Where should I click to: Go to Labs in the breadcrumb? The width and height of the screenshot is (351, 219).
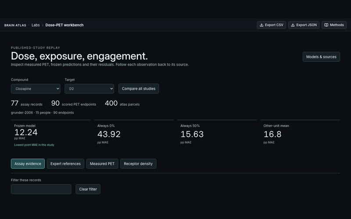tap(36, 25)
